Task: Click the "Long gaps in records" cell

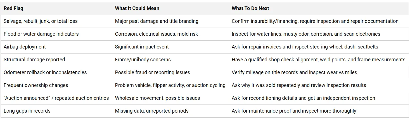Action: 27,111
